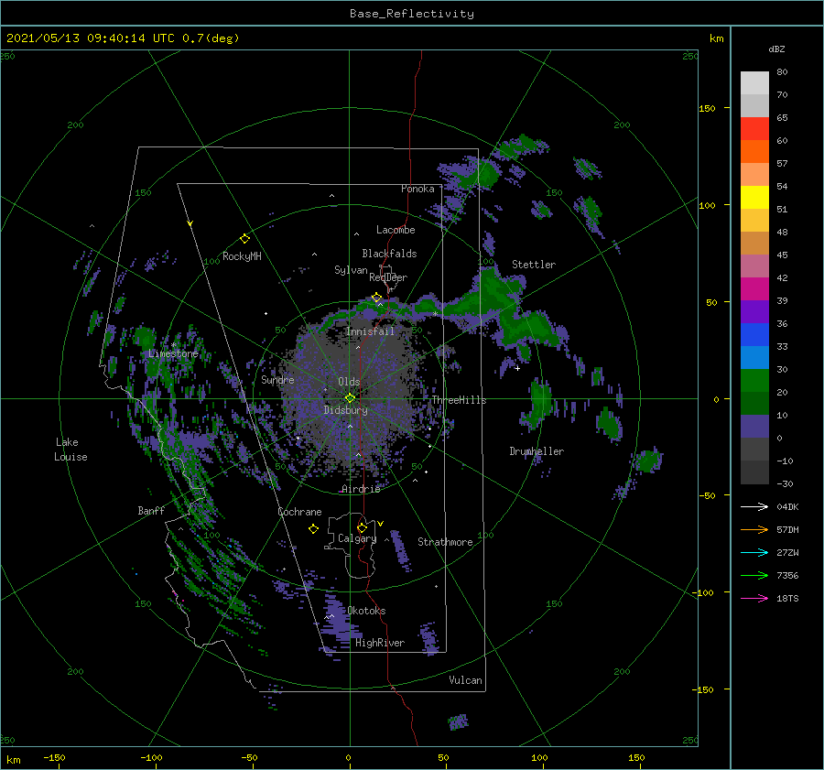Click the yellow diamond marker near RockyMH
This screenshot has width=824, height=770.
pos(244,239)
